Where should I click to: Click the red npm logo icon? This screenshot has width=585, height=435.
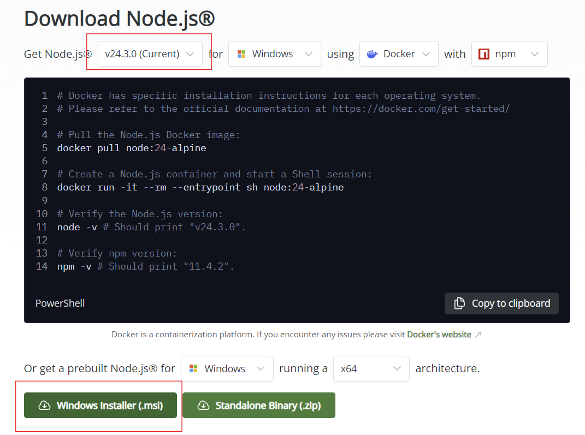coord(483,54)
